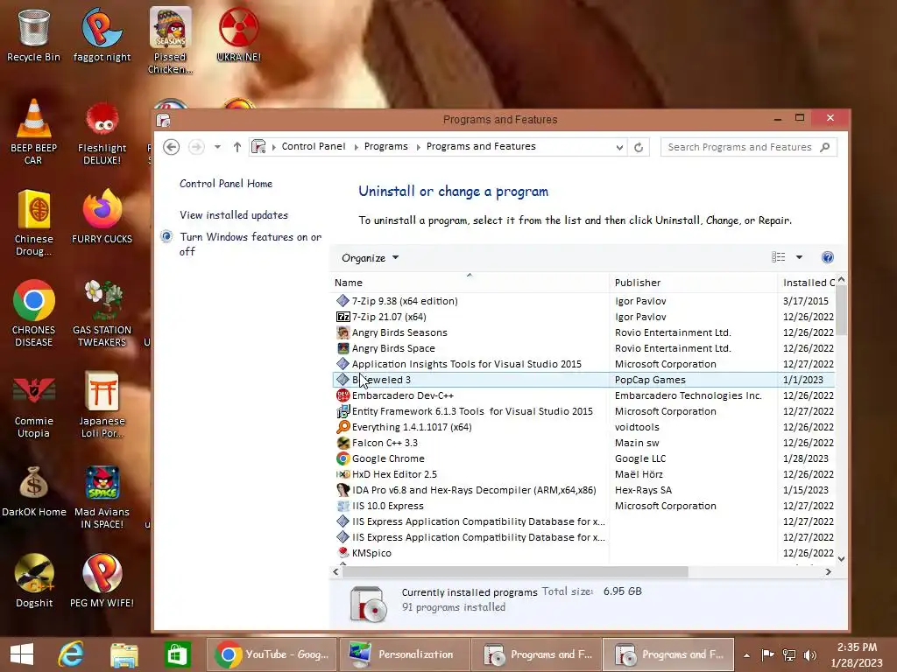Go up one level with Up arrow
This screenshot has height=672, width=897.
(x=237, y=147)
